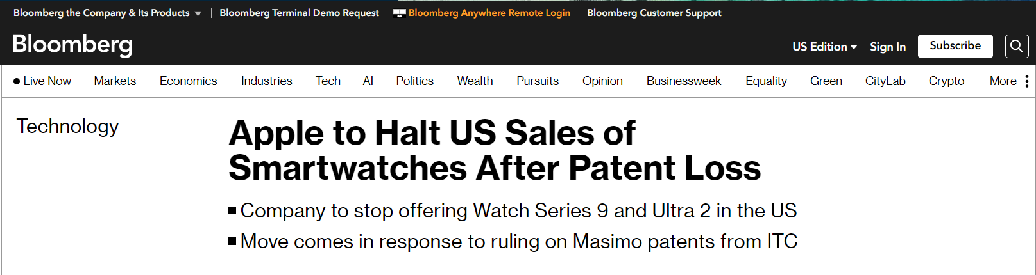Select the AI navigation item

tap(368, 81)
